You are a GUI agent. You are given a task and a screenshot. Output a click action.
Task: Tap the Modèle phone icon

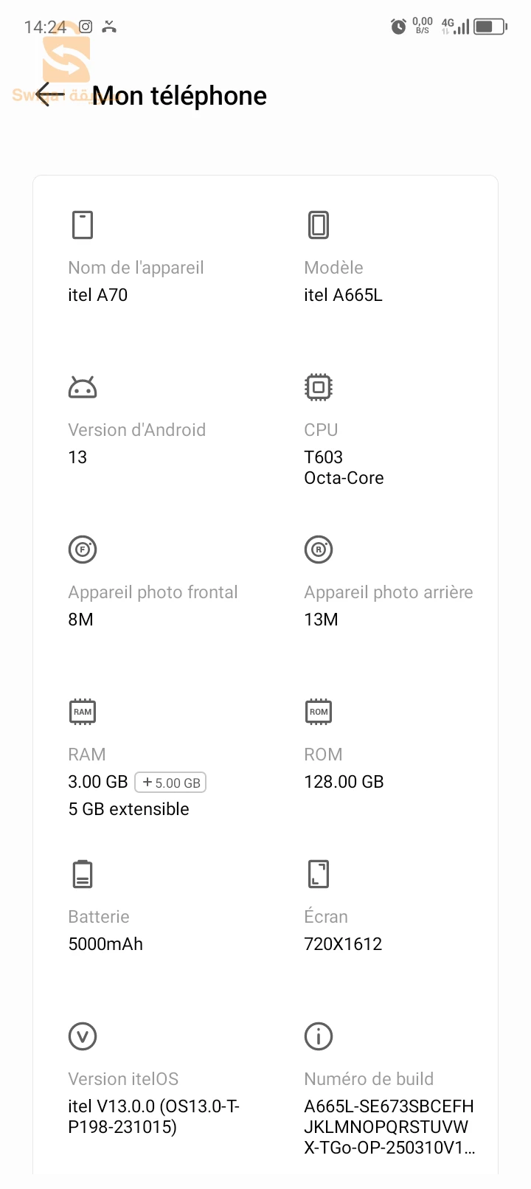tap(319, 225)
